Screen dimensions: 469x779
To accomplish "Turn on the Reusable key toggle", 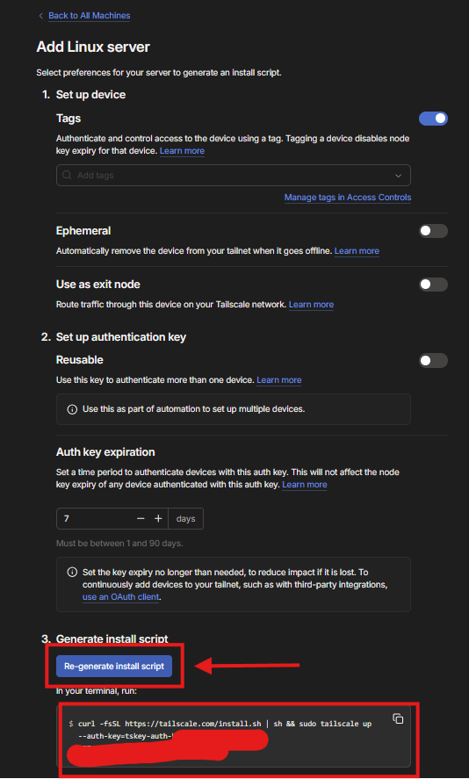I will click(433, 360).
